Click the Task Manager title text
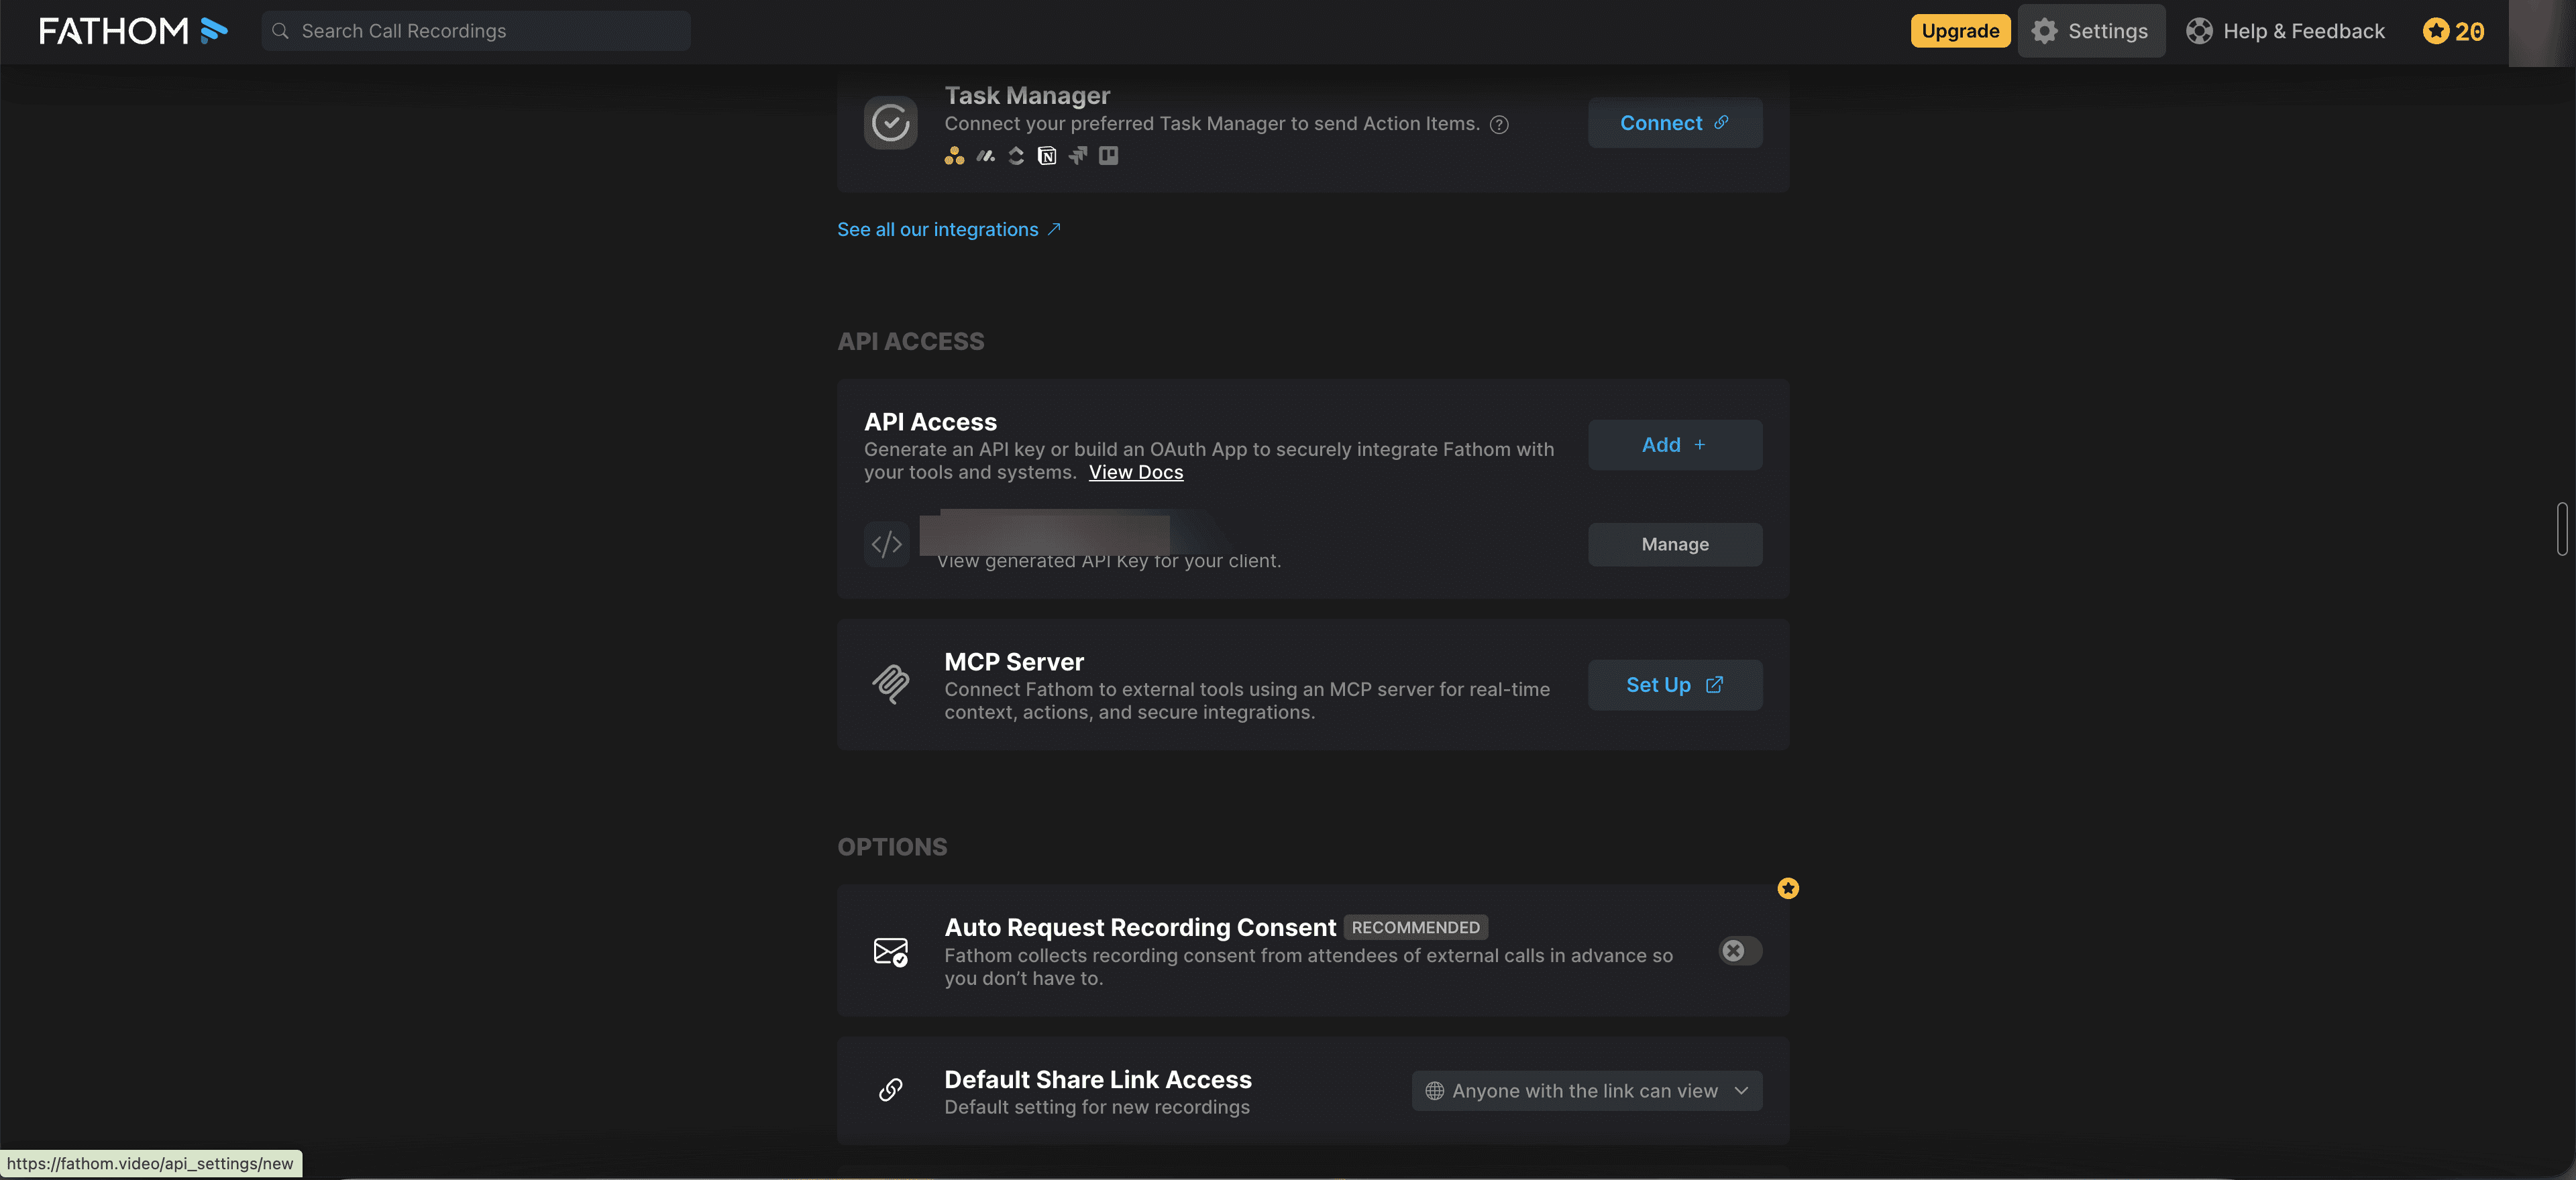Screen dimensions: 2576x1180 click(x=1027, y=96)
